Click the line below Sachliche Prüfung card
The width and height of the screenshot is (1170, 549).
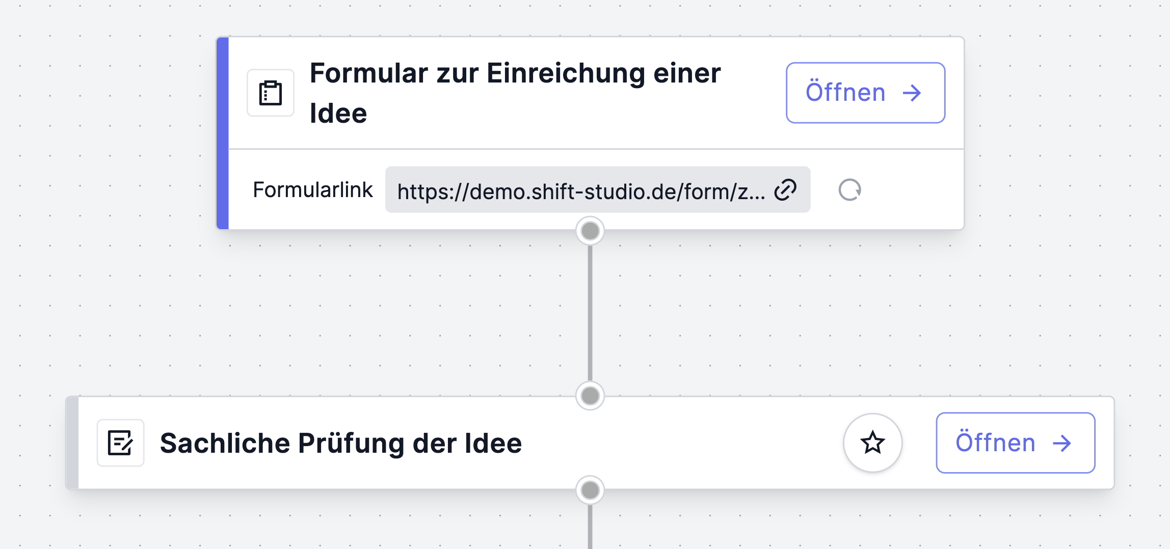pyautogui.click(x=590, y=527)
